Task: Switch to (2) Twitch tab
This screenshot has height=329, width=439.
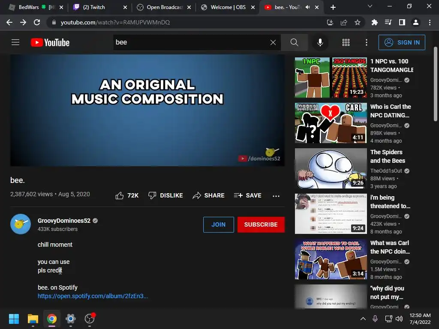Action: point(100,7)
